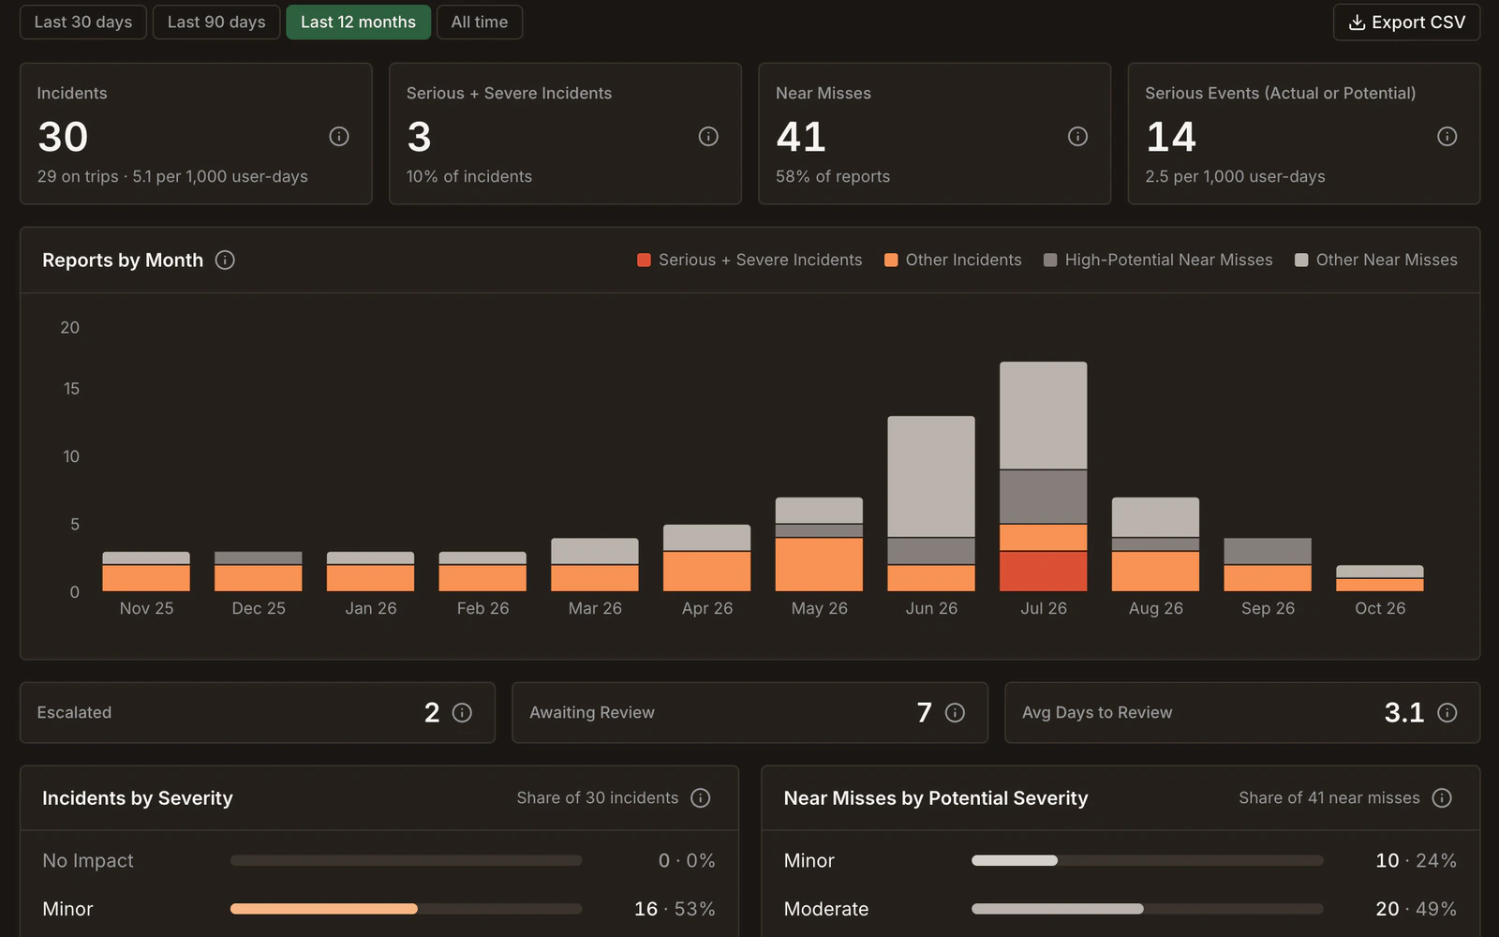Show info for Awaiting Review metric
The width and height of the screenshot is (1499, 937).
tap(955, 713)
